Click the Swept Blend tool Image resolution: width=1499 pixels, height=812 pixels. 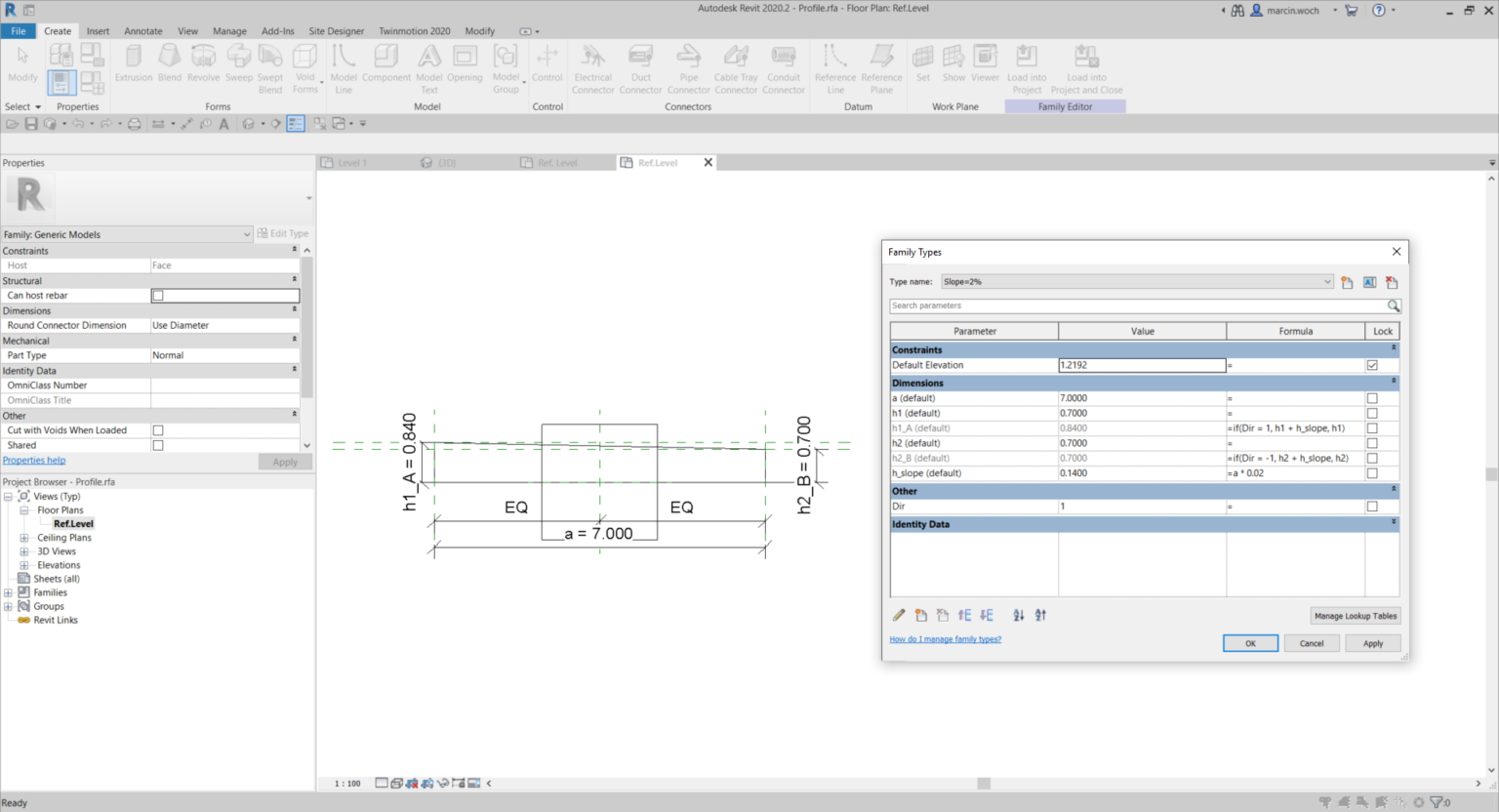pyautogui.click(x=270, y=68)
